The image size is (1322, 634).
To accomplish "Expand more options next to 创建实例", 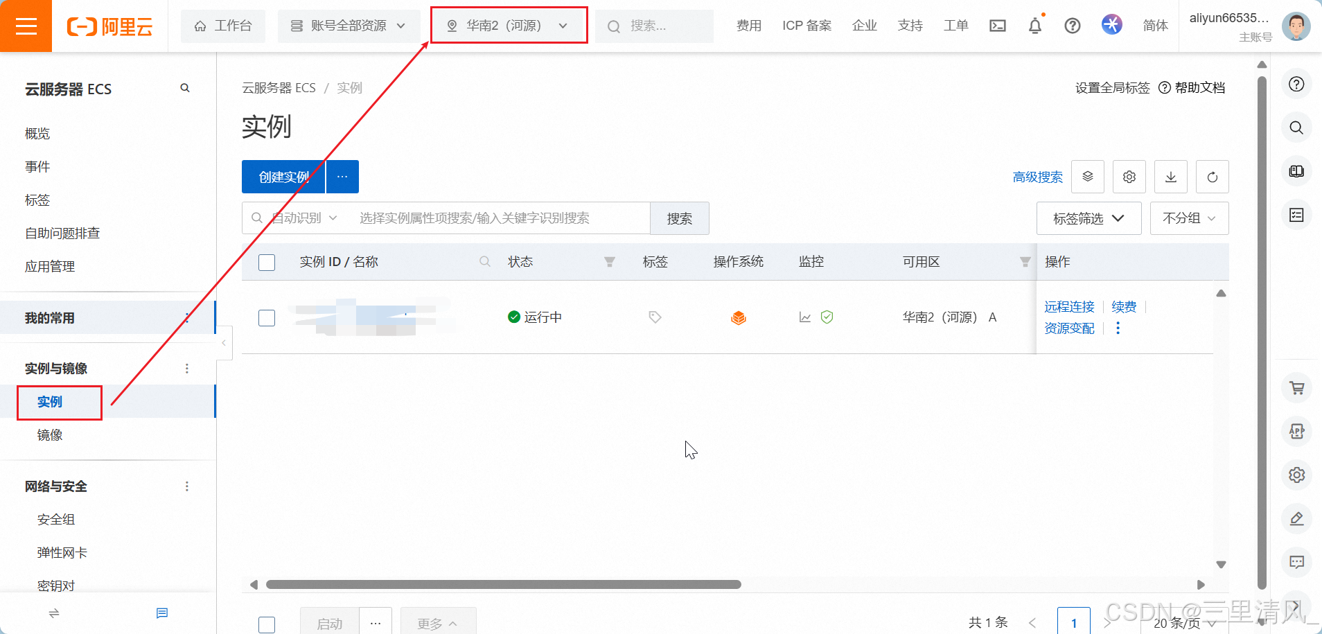I will (x=342, y=177).
